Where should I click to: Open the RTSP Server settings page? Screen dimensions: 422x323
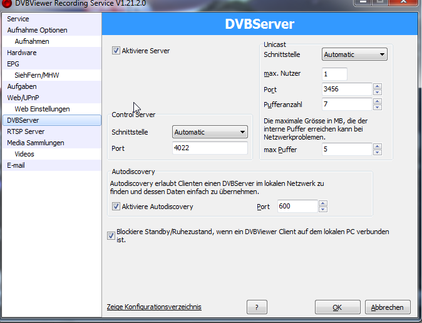pos(26,131)
